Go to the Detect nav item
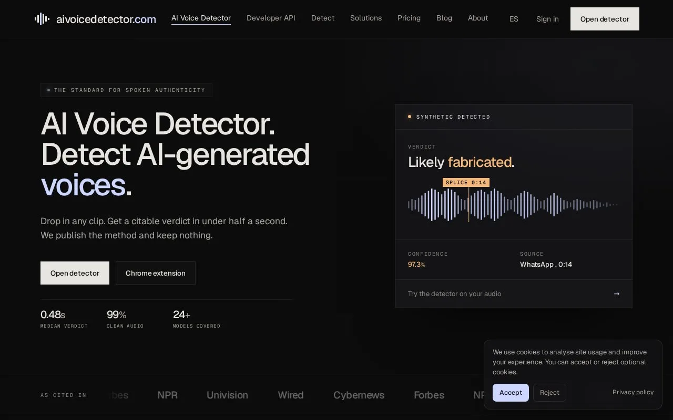This screenshot has width=673, height=420. 323,18
